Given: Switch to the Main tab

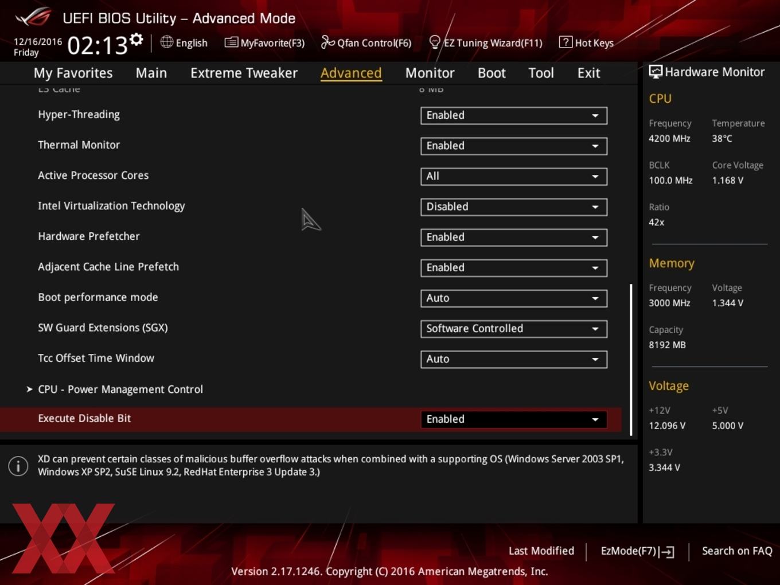Looking at the screenshot, I should coord(151,73).
